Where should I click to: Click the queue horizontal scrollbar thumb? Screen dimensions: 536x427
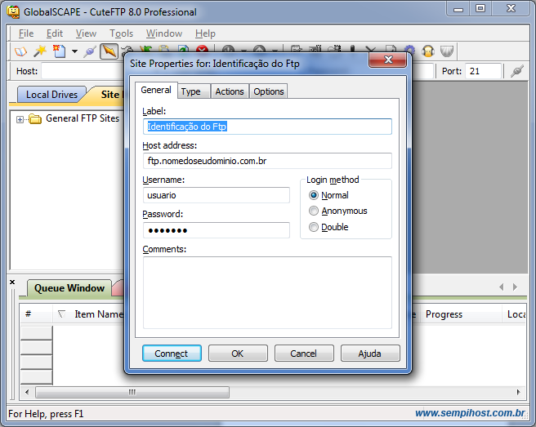coord(132,392)
